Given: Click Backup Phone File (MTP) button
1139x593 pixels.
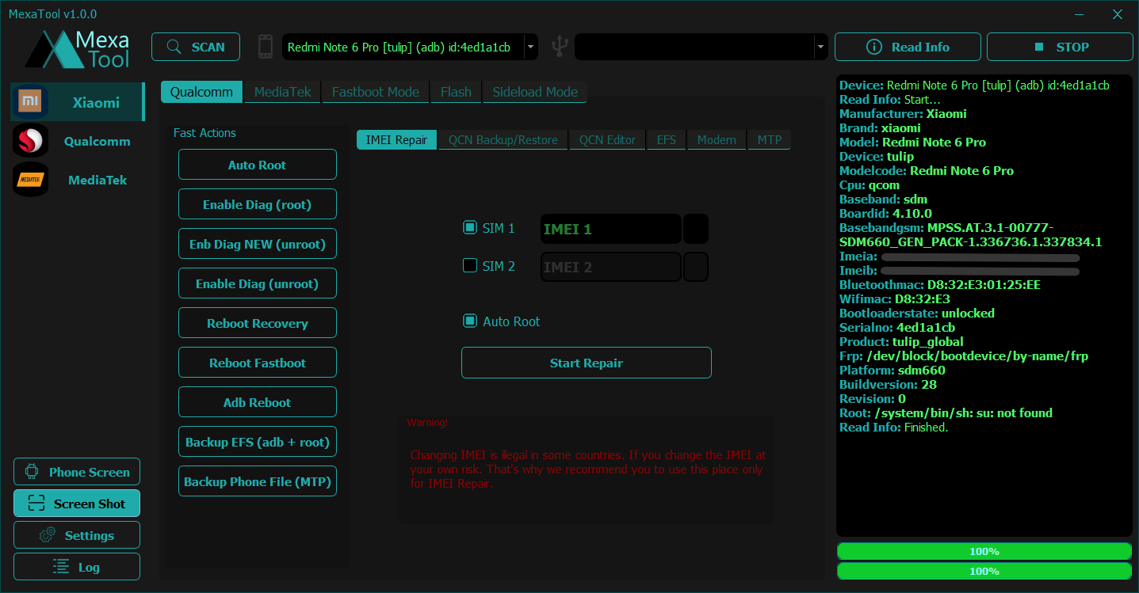Looking at the screenshot, I should (258, 481).
